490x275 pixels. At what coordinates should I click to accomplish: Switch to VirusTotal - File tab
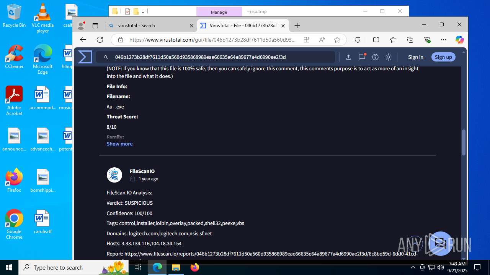243,26
